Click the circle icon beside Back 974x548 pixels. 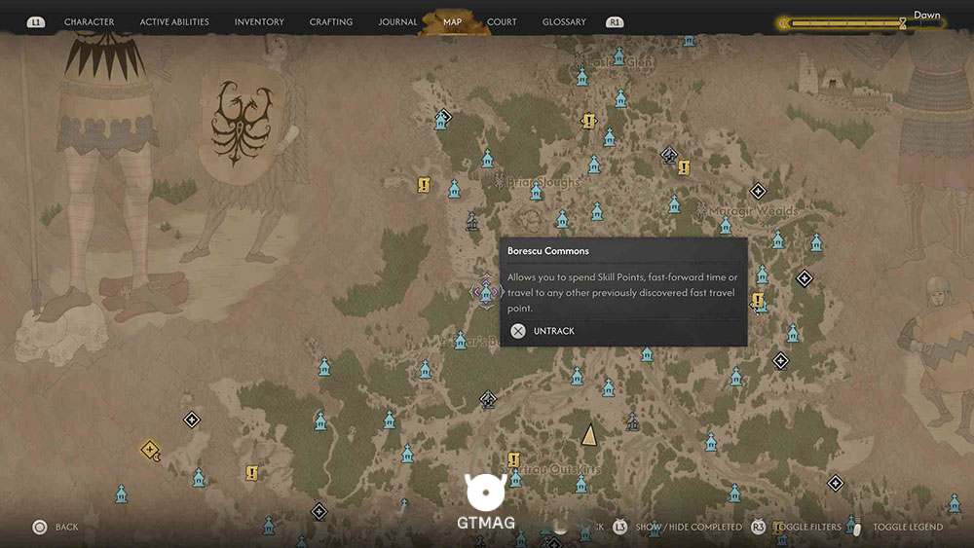tap(40, 527)
